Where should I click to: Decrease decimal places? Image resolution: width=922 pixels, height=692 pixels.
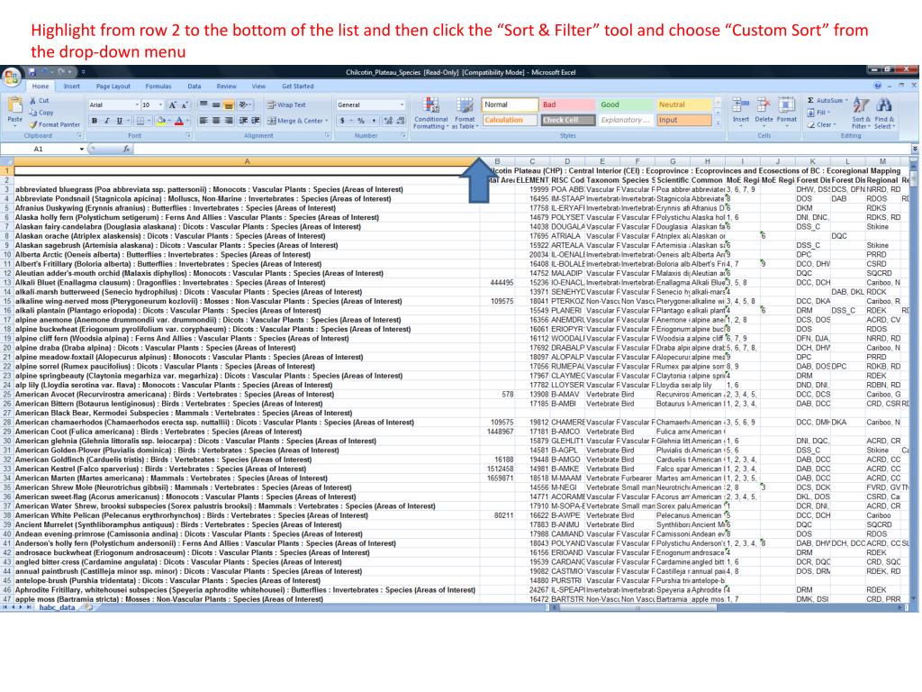401,121
